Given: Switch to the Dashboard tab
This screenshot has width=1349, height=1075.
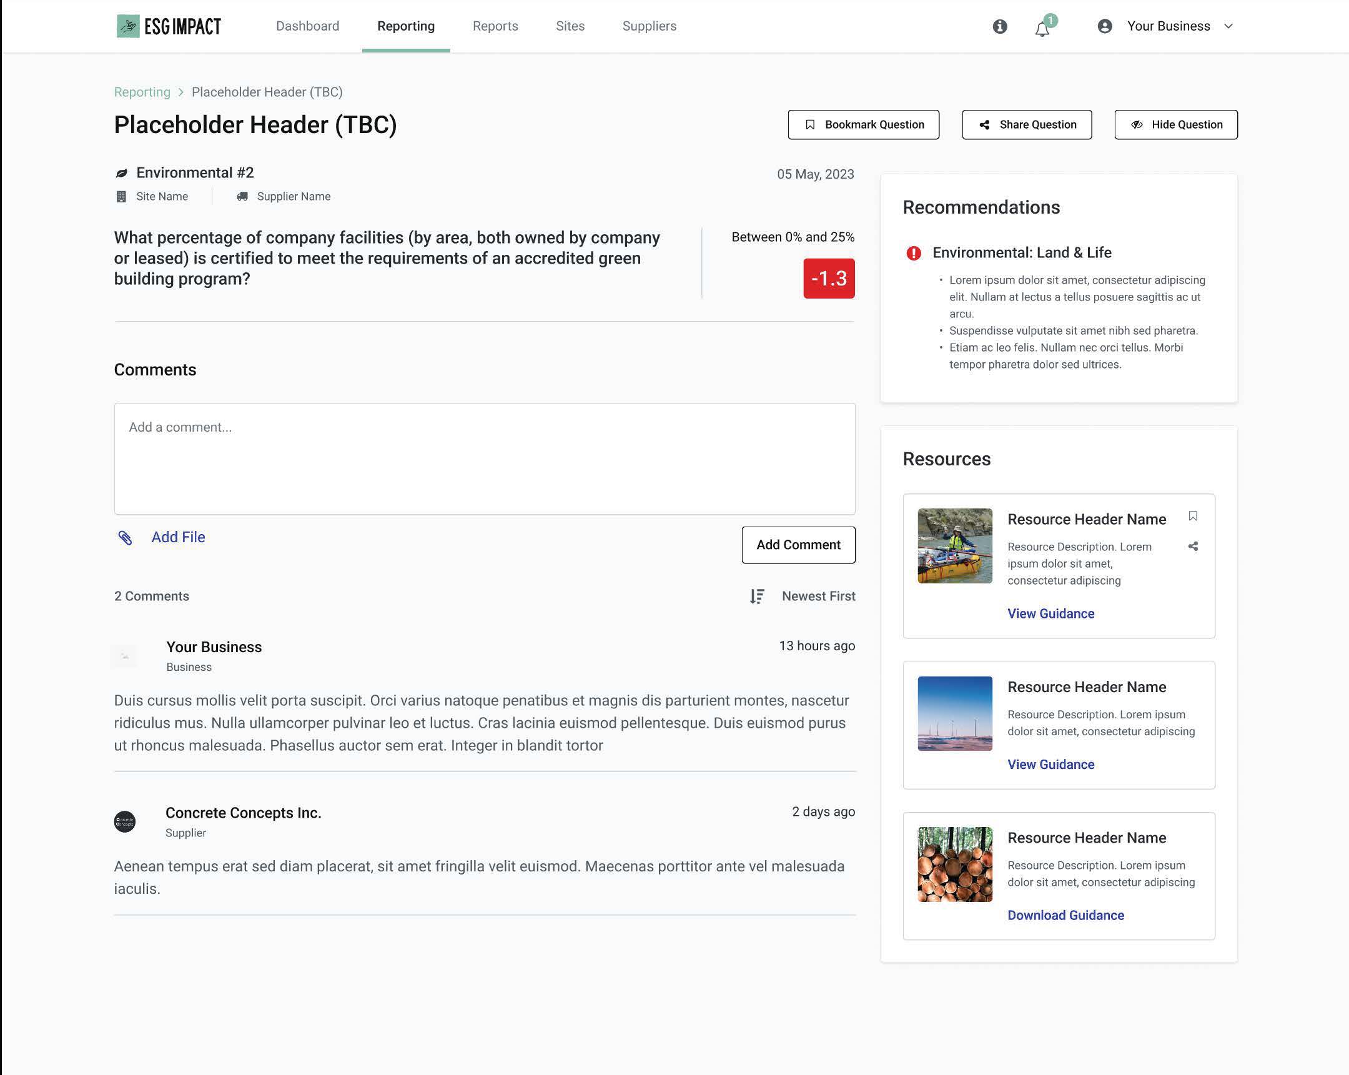Looking at the screenshot, I should tap(307, 26).
